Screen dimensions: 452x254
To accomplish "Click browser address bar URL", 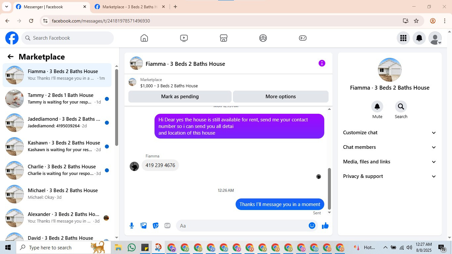I will (101, 21).
